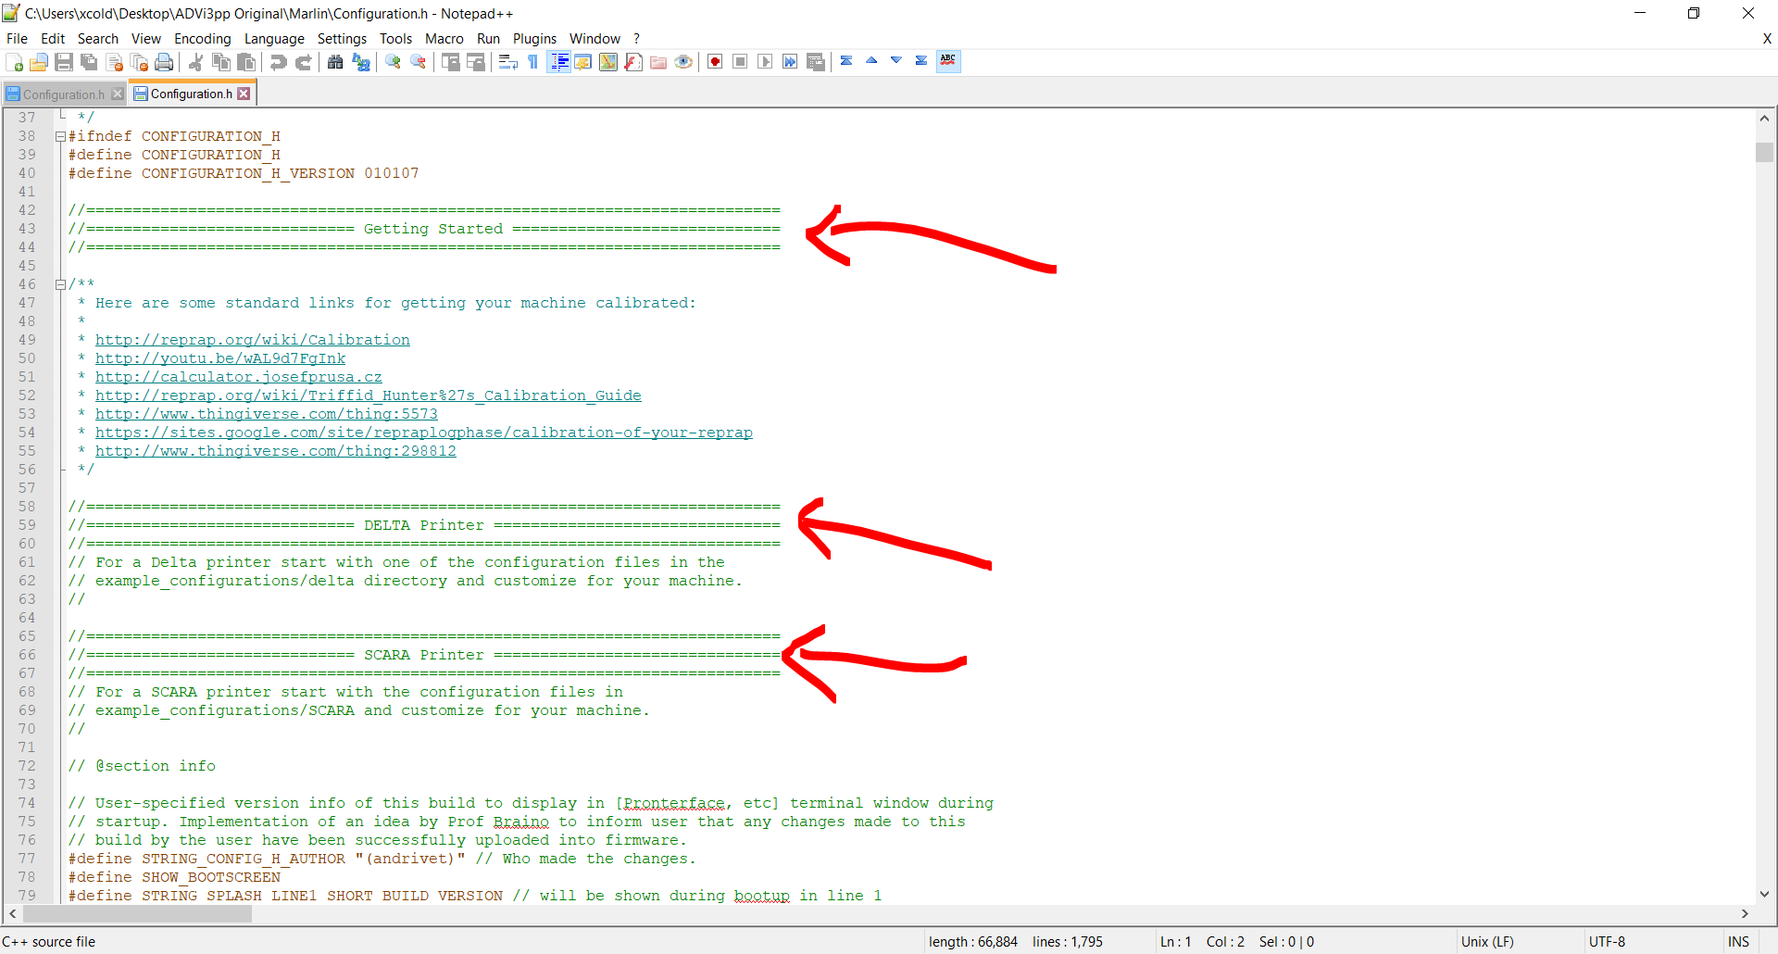1778x954 pixels.
Task: Toggle Synchronize Horizontal Scrolling
Action: tap(476, 62)
